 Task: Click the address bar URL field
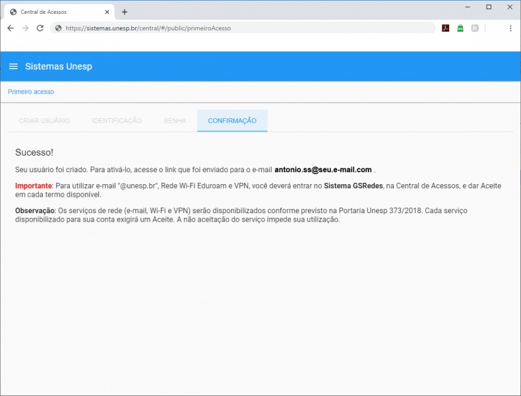pyautogui.click(x=243, y=28)
